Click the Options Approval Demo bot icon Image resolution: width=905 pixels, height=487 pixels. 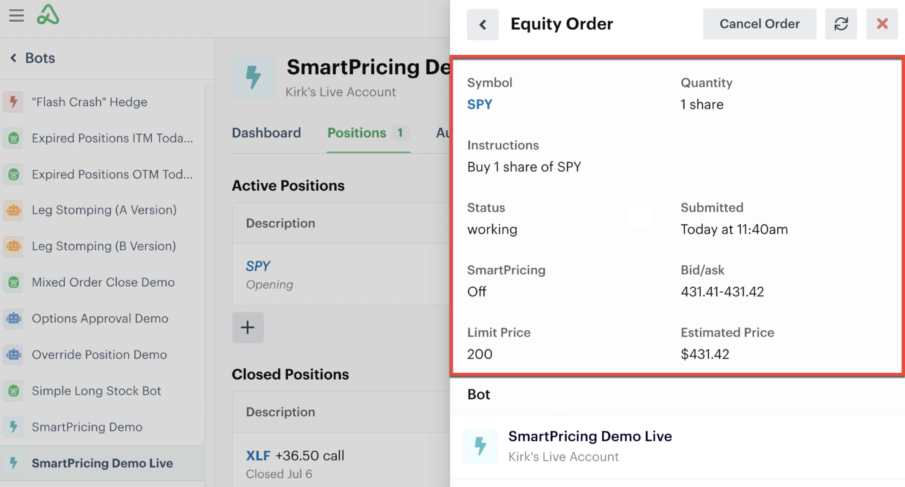pyautogui.click(x=14, y=318)
